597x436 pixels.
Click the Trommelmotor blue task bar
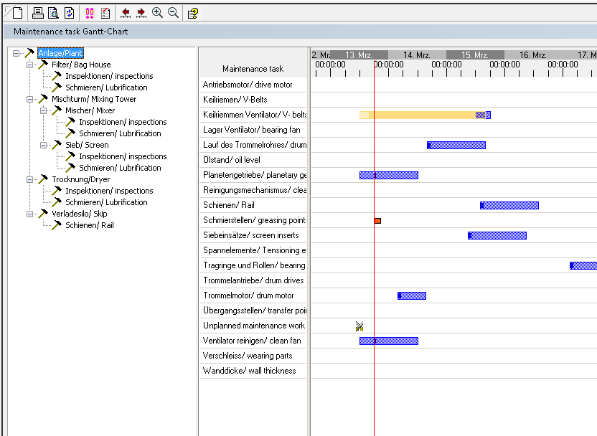[x=412, y=295]
